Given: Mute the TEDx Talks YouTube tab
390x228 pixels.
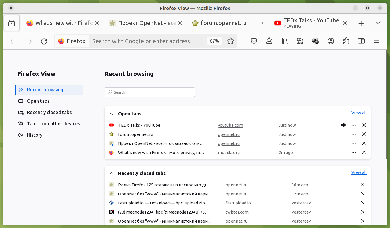Looking at the screenshot, I should 343,125.
